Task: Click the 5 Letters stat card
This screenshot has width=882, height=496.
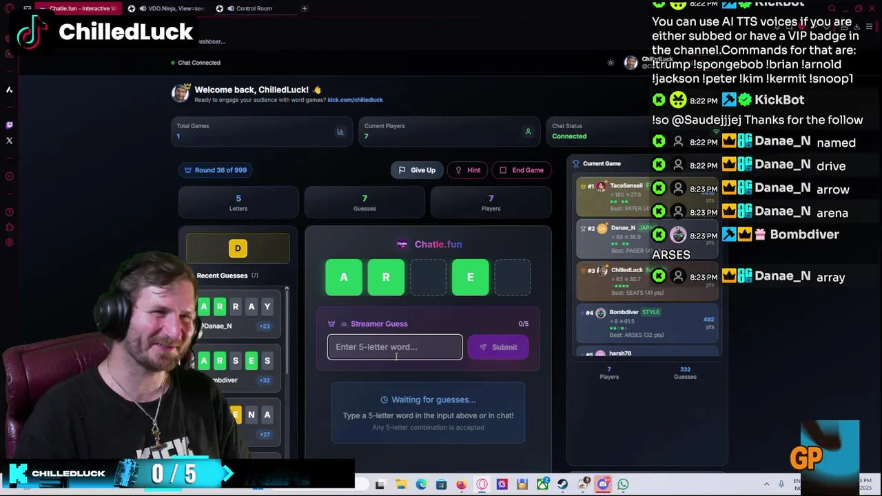Action: tap(238, 203)
